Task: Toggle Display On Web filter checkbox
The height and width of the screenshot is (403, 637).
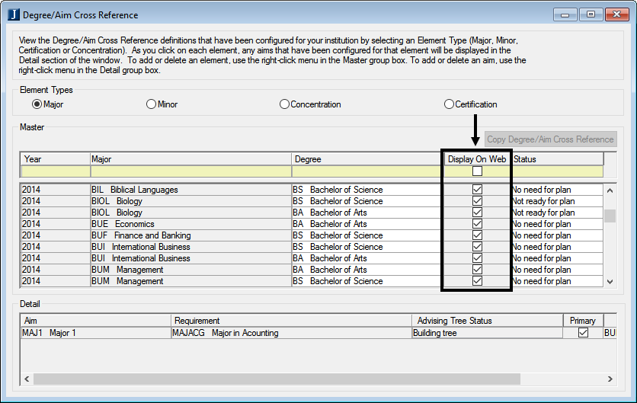Action: tap(477, 171)
